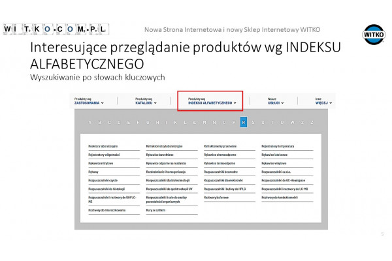This screenshot has height=261, width=392.
Task: Click Rejestratory wilgotności link
Action: click(104, 155)
